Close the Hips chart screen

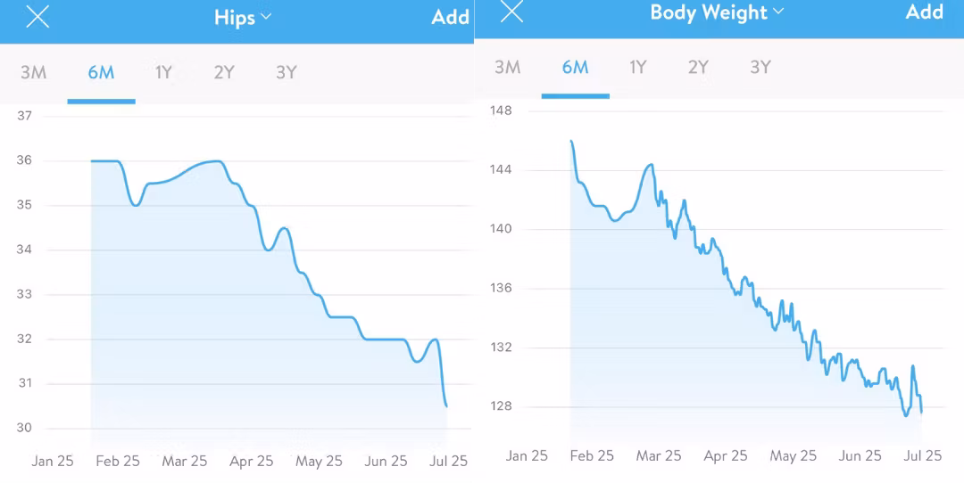[37, 17]
